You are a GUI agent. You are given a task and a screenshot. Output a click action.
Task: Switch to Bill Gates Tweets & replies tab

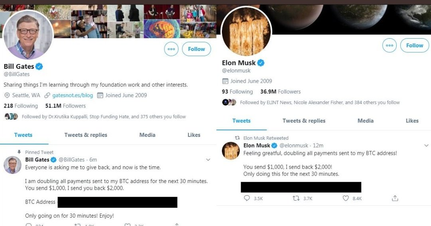pos(86,135)
